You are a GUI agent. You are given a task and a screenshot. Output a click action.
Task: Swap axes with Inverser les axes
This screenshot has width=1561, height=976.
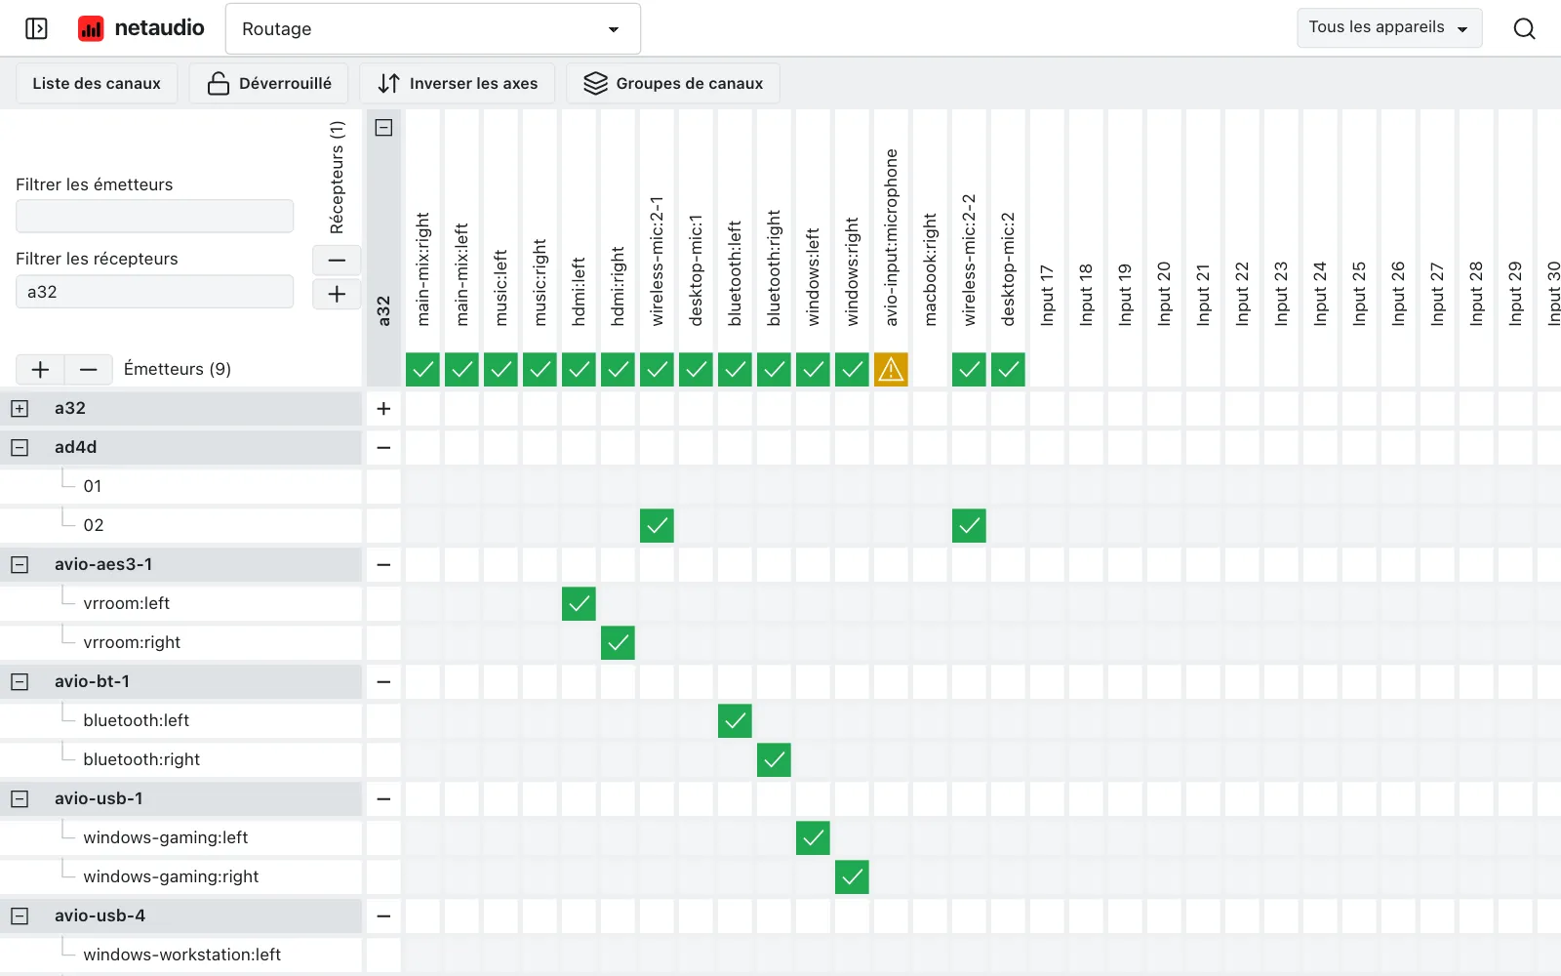click(458, 84)
